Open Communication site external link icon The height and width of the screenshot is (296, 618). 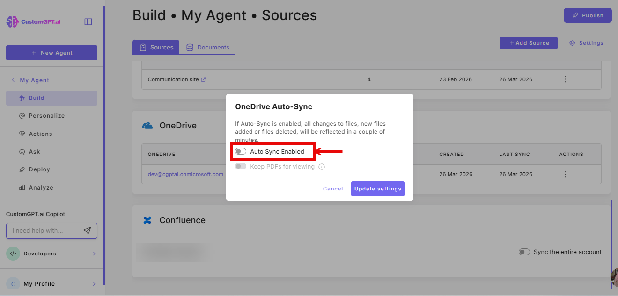pyautogui.click(x=203, y=79)
